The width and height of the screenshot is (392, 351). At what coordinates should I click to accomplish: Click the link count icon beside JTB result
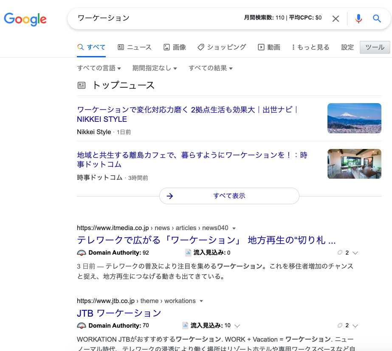click(x=340, y=326)
